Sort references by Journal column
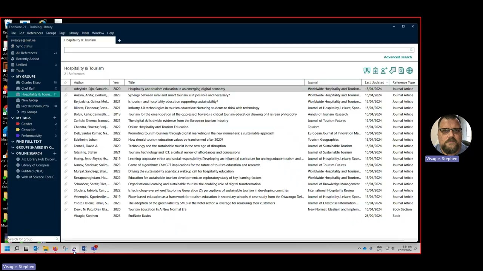 point(333,82)
